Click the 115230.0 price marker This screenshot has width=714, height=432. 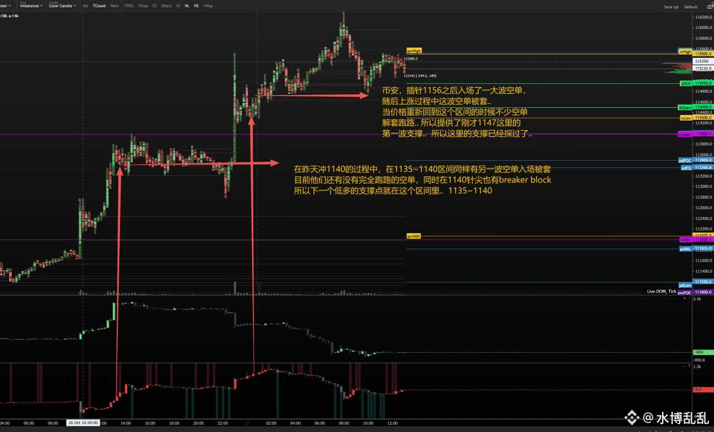click(703, 68)
